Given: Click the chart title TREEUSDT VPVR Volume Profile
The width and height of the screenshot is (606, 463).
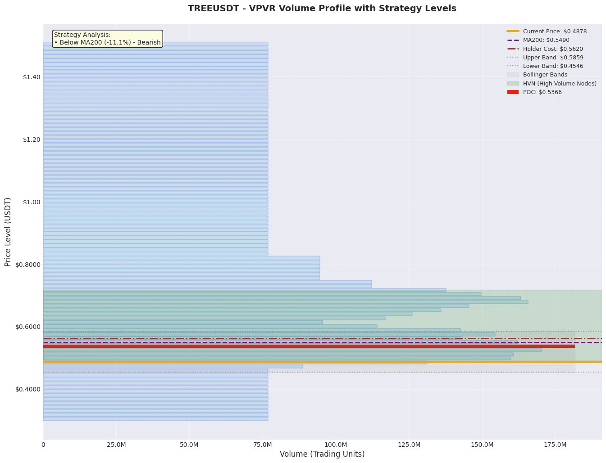Looking at the screenshot, I should [322, 9].
